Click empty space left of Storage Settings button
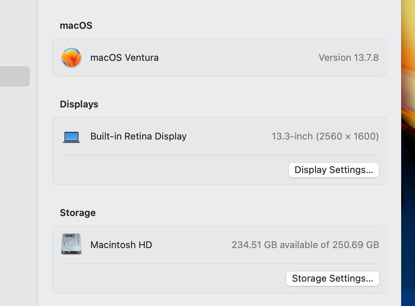 (171, 279)
